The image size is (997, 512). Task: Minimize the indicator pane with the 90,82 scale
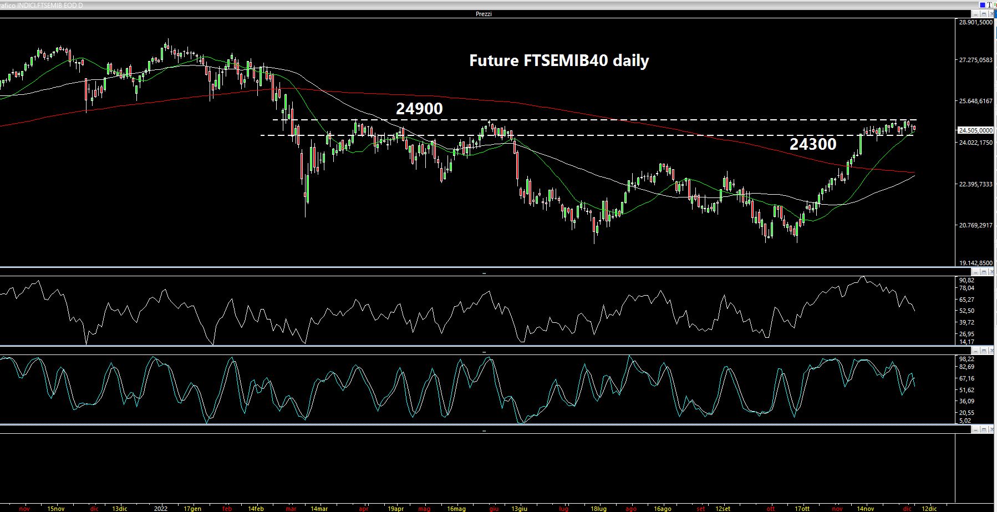pyautogui.click(x=975, y=272)
